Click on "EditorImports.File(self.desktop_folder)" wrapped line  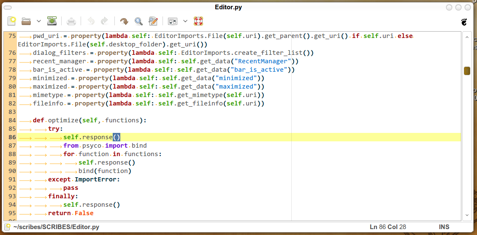(90, 44)
